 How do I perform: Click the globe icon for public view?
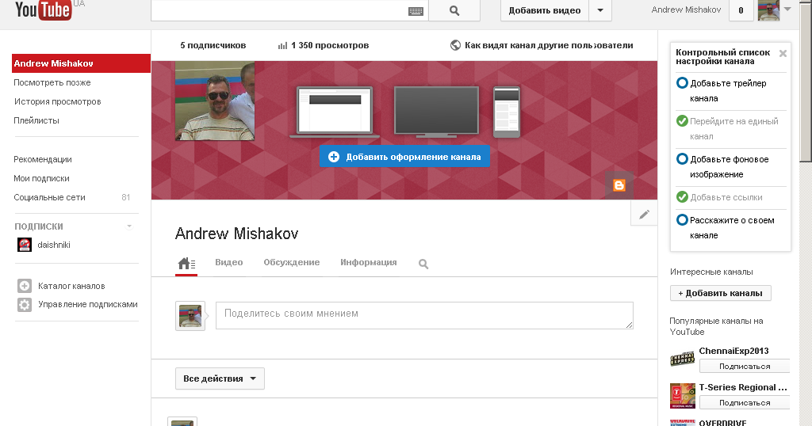point(455,45)
